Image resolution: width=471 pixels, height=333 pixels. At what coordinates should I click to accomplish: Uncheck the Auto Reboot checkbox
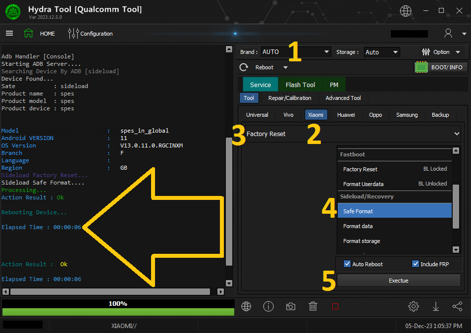(x=347, y=264)
